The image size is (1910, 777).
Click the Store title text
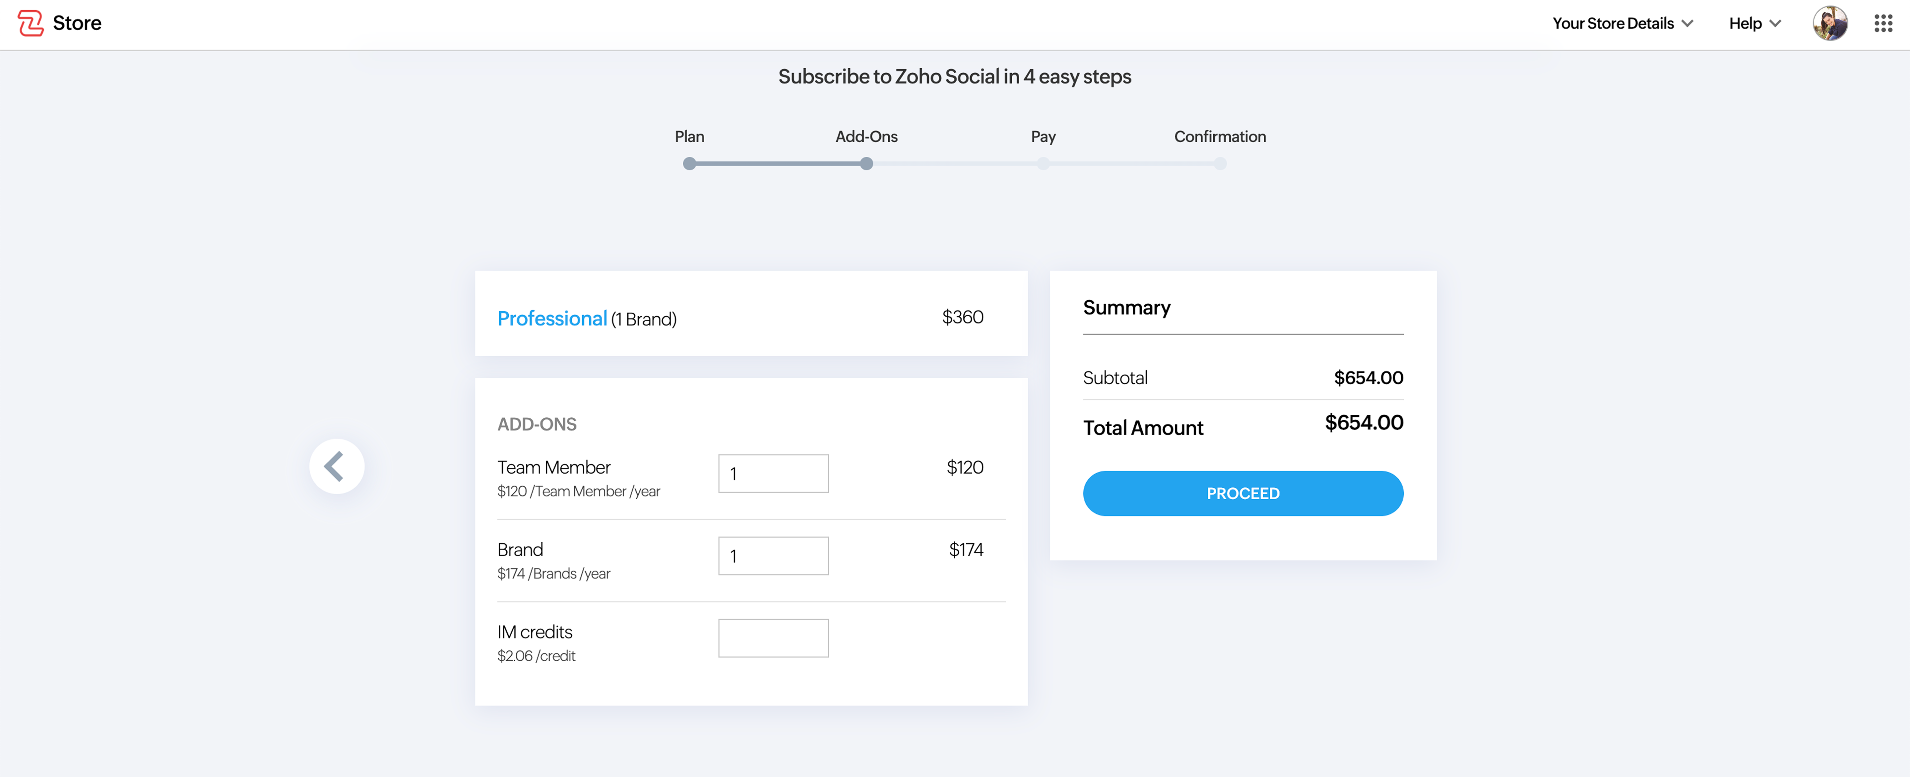[77, 23]
